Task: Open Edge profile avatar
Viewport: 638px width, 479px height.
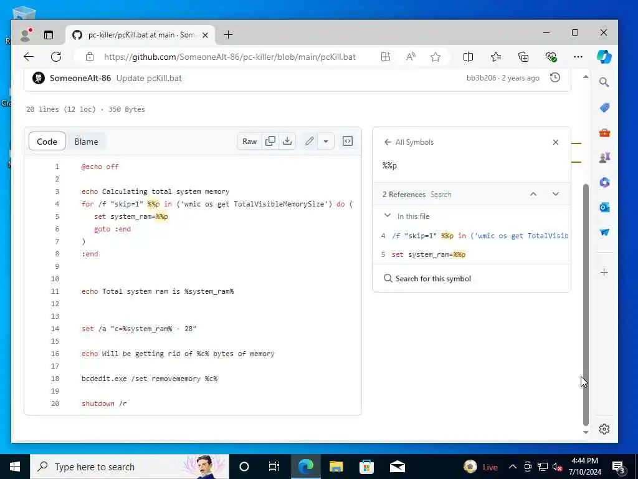Action: [x=26, y=35]
